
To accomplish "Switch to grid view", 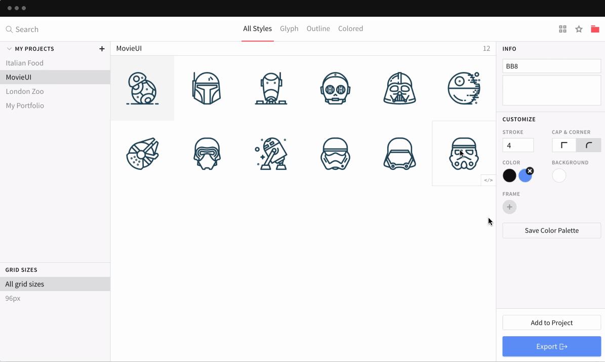I will (562, 29).
